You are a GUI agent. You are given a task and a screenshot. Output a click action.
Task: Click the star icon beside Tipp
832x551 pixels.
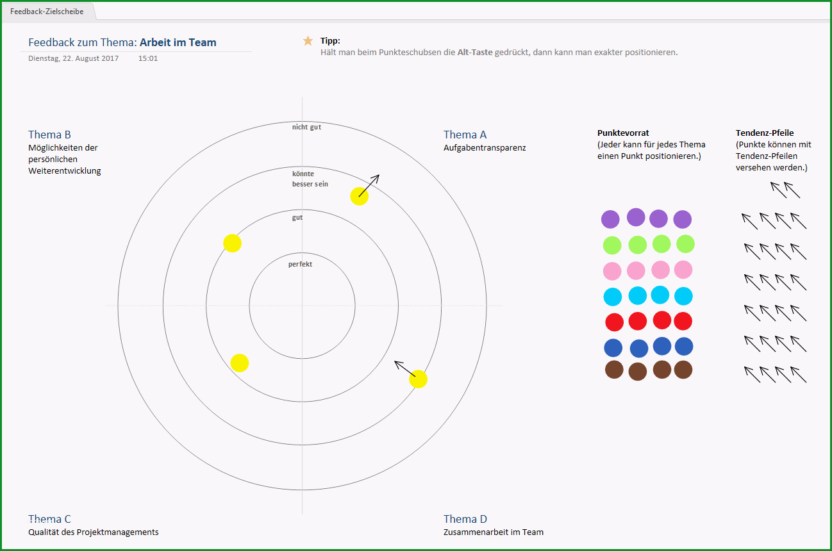(308, 41)
